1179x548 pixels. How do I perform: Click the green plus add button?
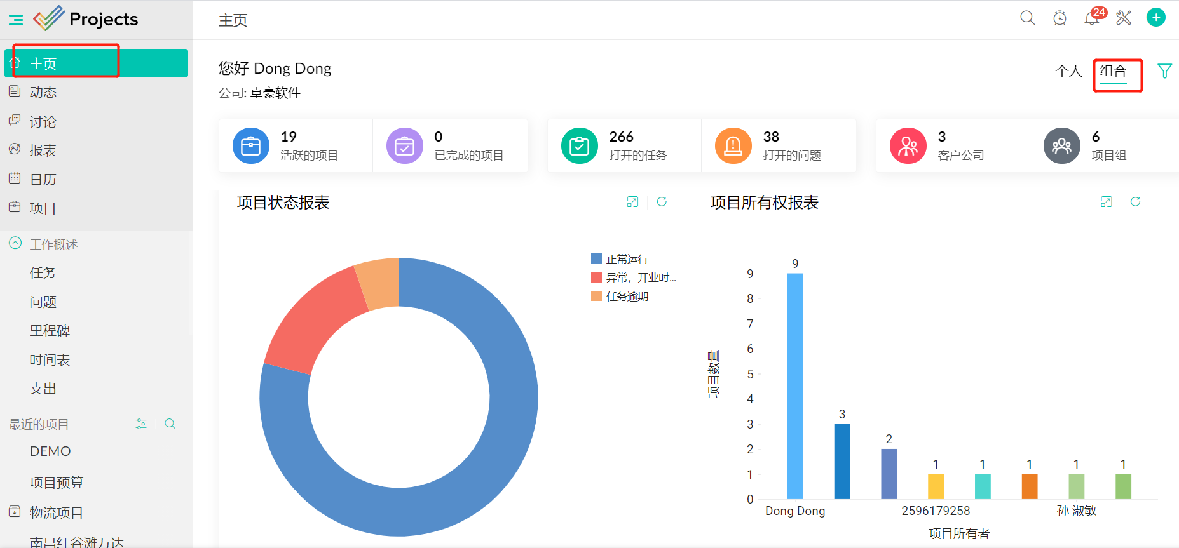1155,18
